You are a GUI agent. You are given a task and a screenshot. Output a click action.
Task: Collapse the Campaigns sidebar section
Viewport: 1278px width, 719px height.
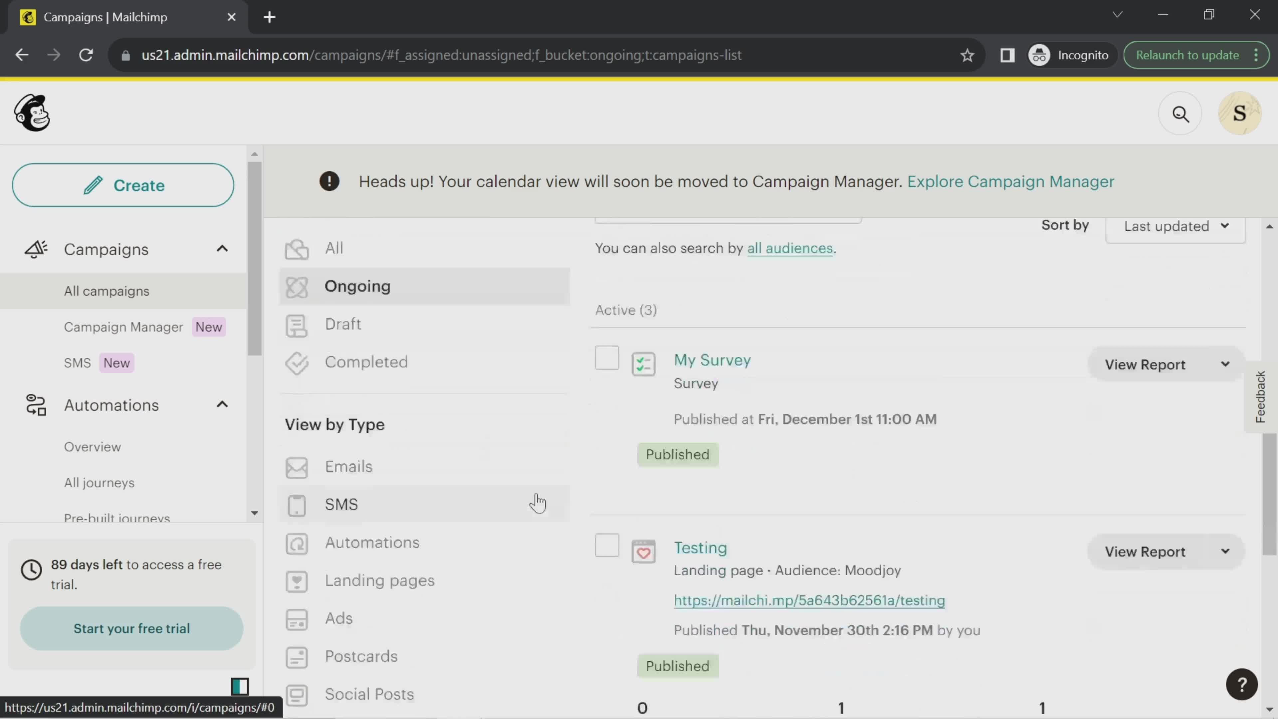[222, 249]
